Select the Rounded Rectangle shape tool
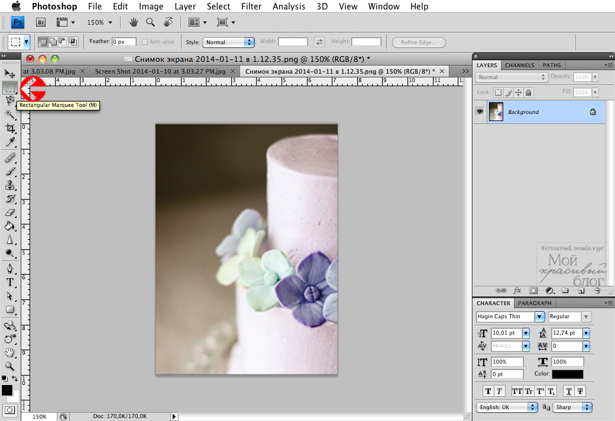Screen dimensions: 615x421 coord(10,310)
